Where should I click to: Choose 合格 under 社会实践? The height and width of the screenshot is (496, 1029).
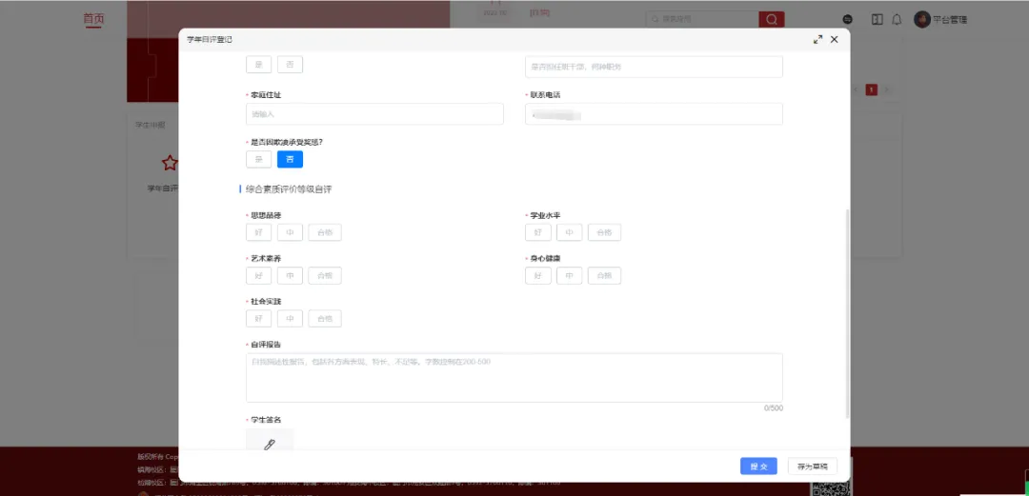[x=325, y=319]
